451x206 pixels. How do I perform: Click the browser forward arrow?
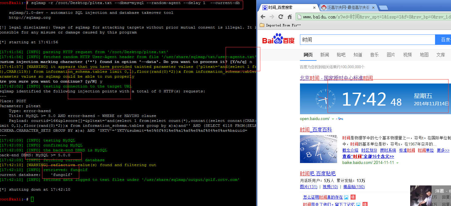(272, 17)
